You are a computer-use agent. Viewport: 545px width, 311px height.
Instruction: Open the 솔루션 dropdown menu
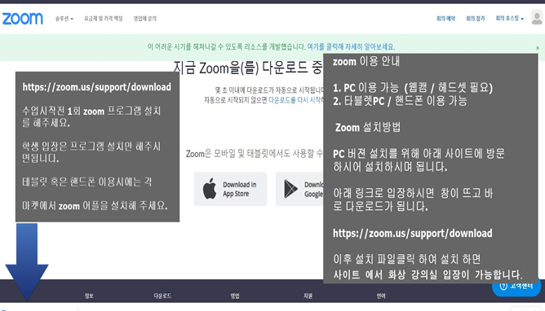point(64,19)
